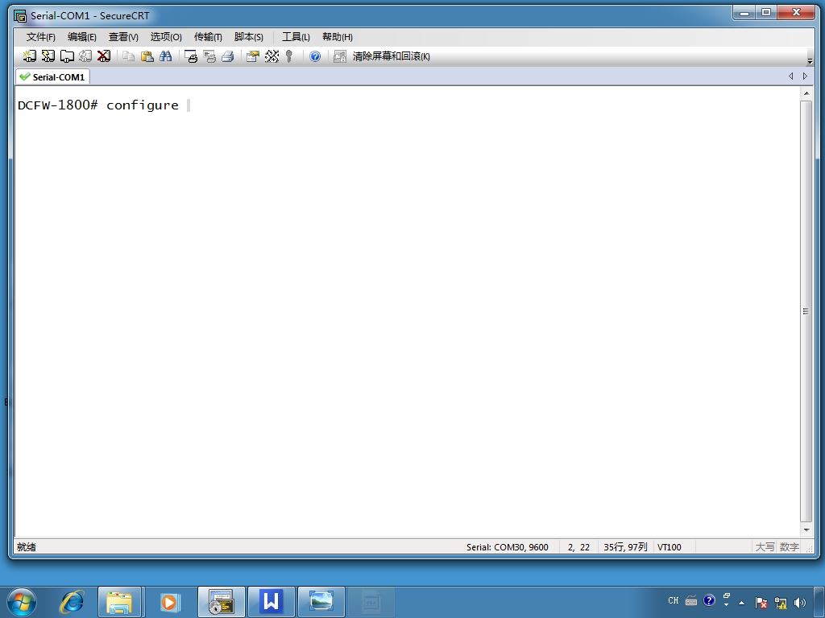Click the terminal scrollbar up arrow
This screenshot has height=618, width=825.
tap(806, 93)
